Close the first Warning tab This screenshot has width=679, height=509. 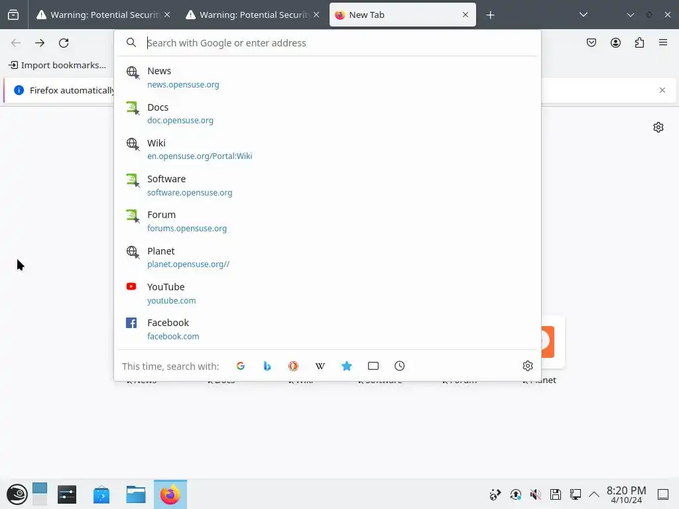(167, 15)
